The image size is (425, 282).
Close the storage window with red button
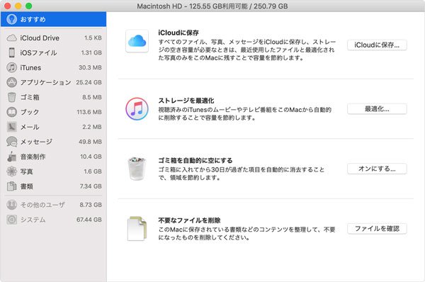(x=7, y=6)
